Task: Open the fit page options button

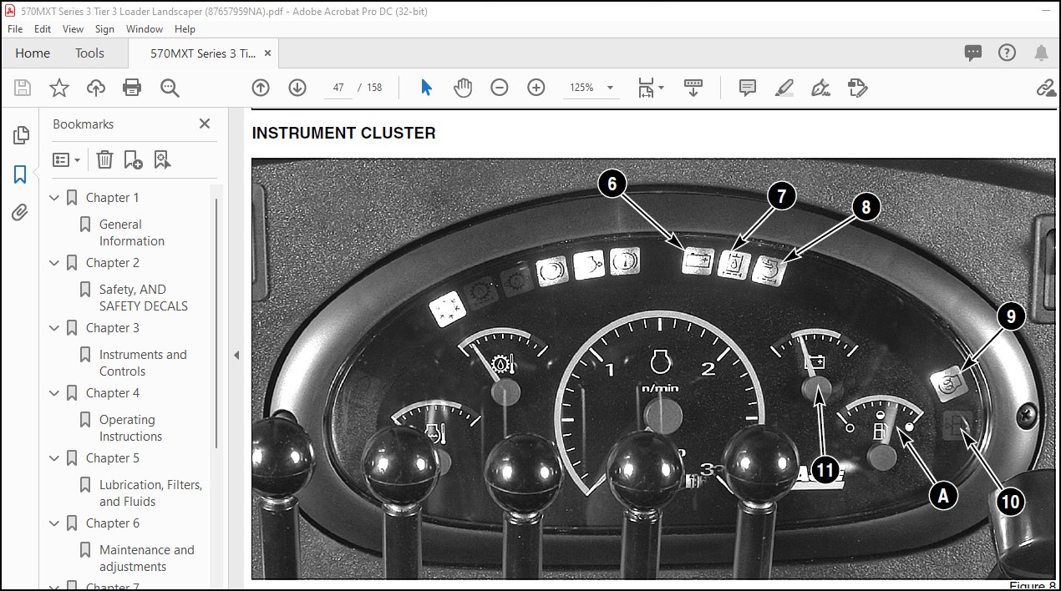Action: point(651,88)
